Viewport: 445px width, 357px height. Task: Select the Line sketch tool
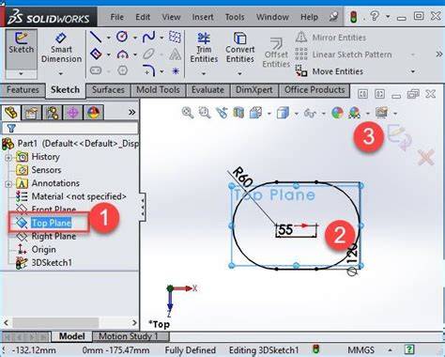point(96,38)
